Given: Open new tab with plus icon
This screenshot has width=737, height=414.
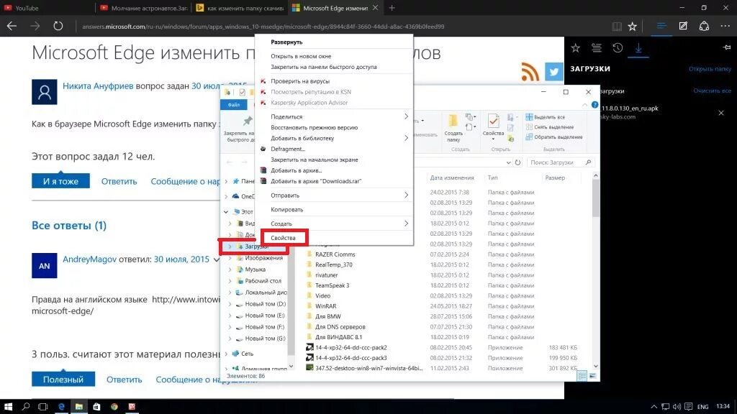Looking at the screenshot, I should [392, 8].
